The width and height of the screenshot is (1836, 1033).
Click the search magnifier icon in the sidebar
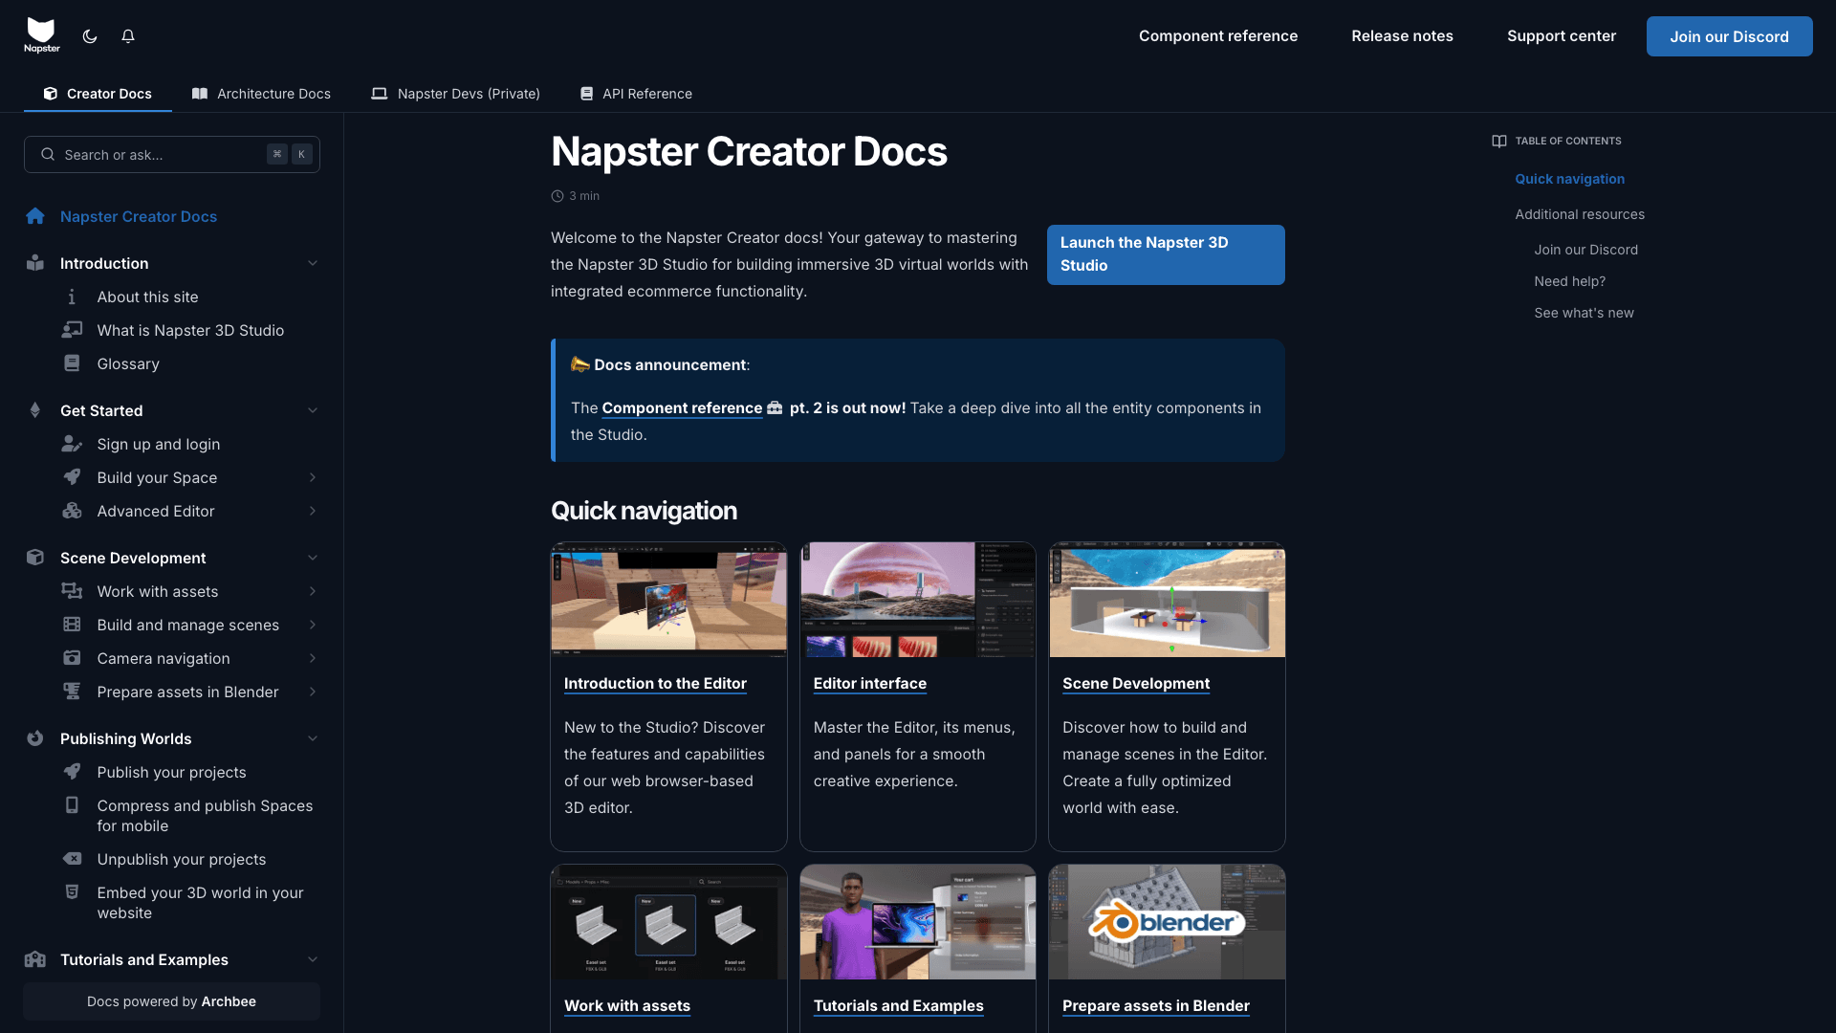point(47,154)
